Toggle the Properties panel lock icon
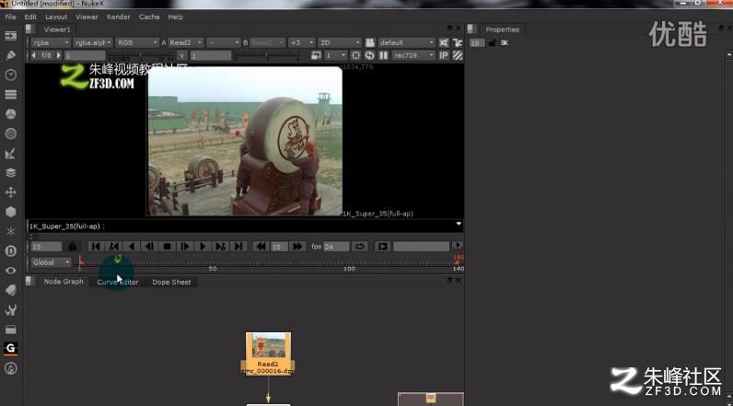This screenshot has height=406, width=733. [492, 43]
